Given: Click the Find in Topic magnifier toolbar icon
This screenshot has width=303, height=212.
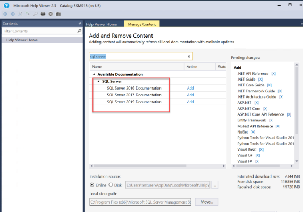Looking at the screenshot, I should pos(36,14).
